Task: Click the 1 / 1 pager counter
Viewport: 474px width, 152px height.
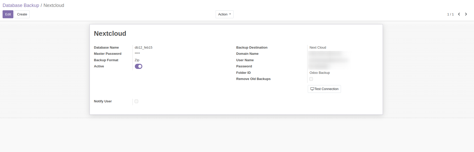Action: coord(450,14)
